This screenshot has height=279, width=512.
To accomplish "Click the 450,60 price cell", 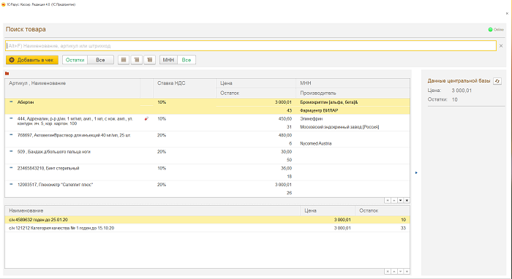I will tap(285, 119).
